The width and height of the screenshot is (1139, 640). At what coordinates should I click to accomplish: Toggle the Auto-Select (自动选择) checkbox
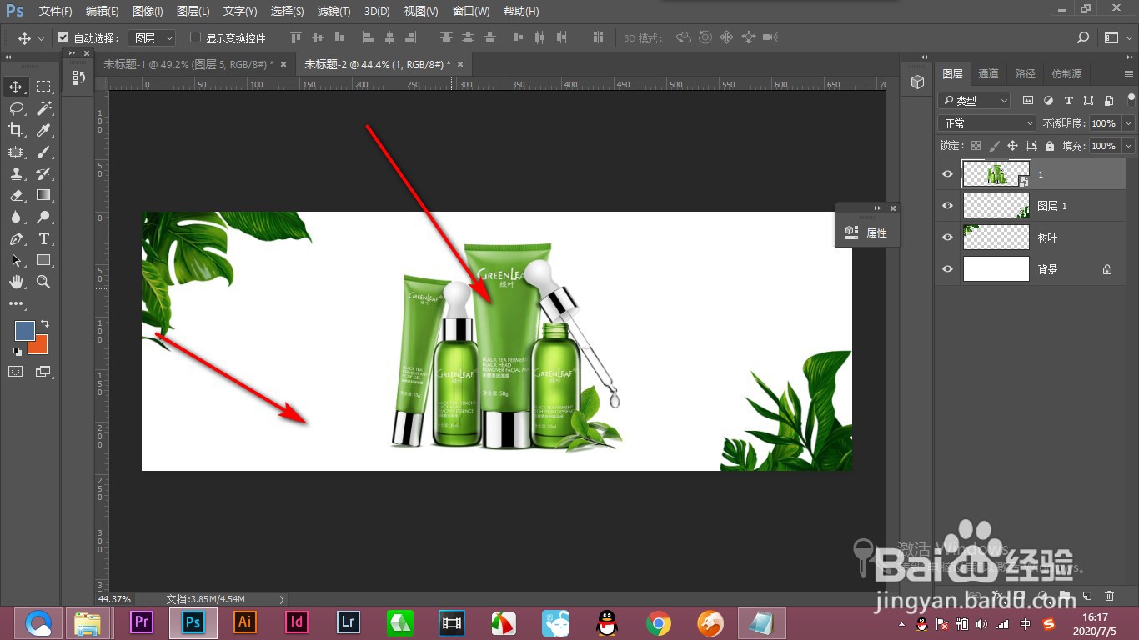click(63, 37)
